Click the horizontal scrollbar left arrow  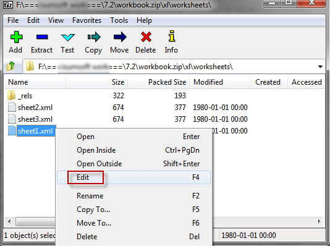(x=9, y=221)
